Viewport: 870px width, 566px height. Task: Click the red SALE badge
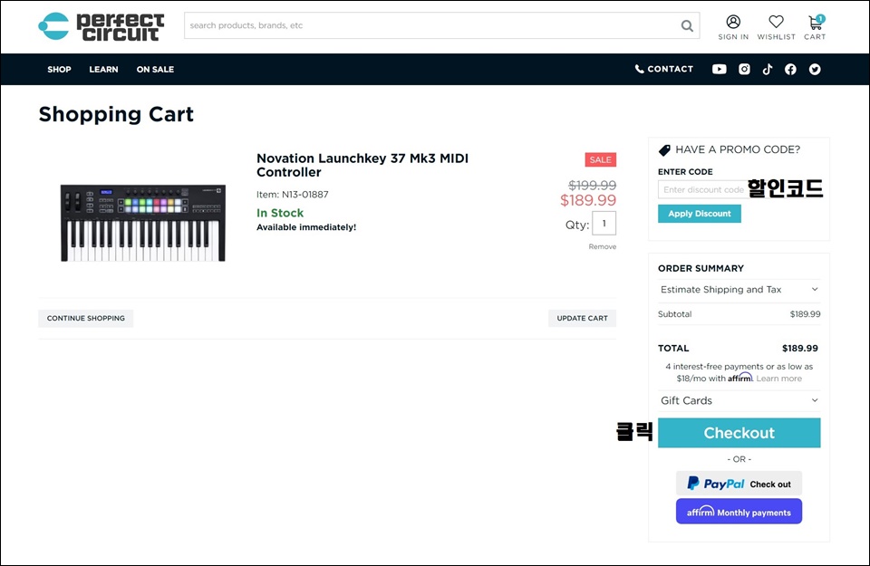pos(600,159)
